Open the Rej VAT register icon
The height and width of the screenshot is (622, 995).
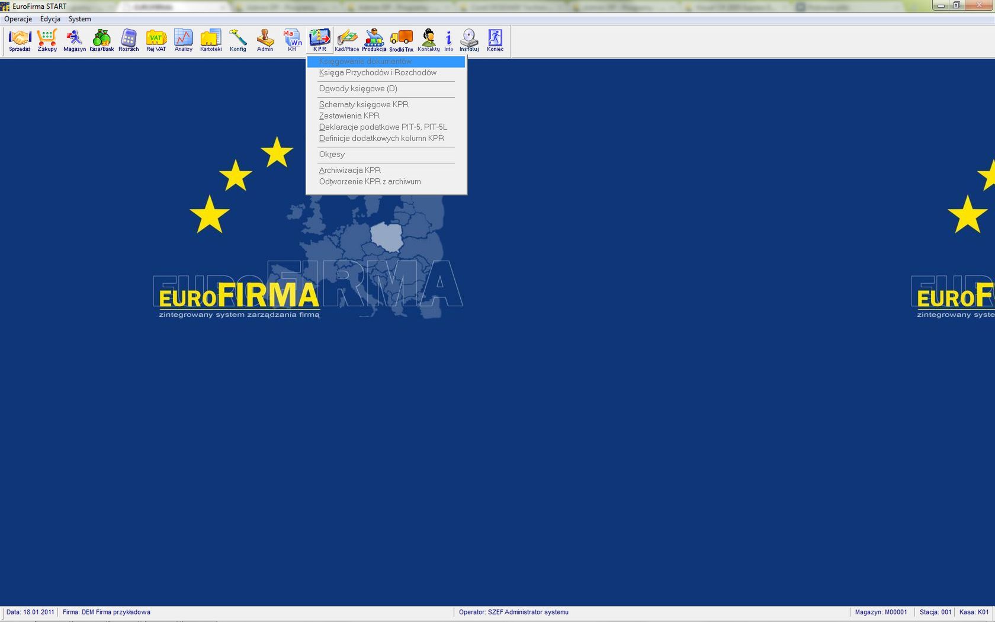156,40
